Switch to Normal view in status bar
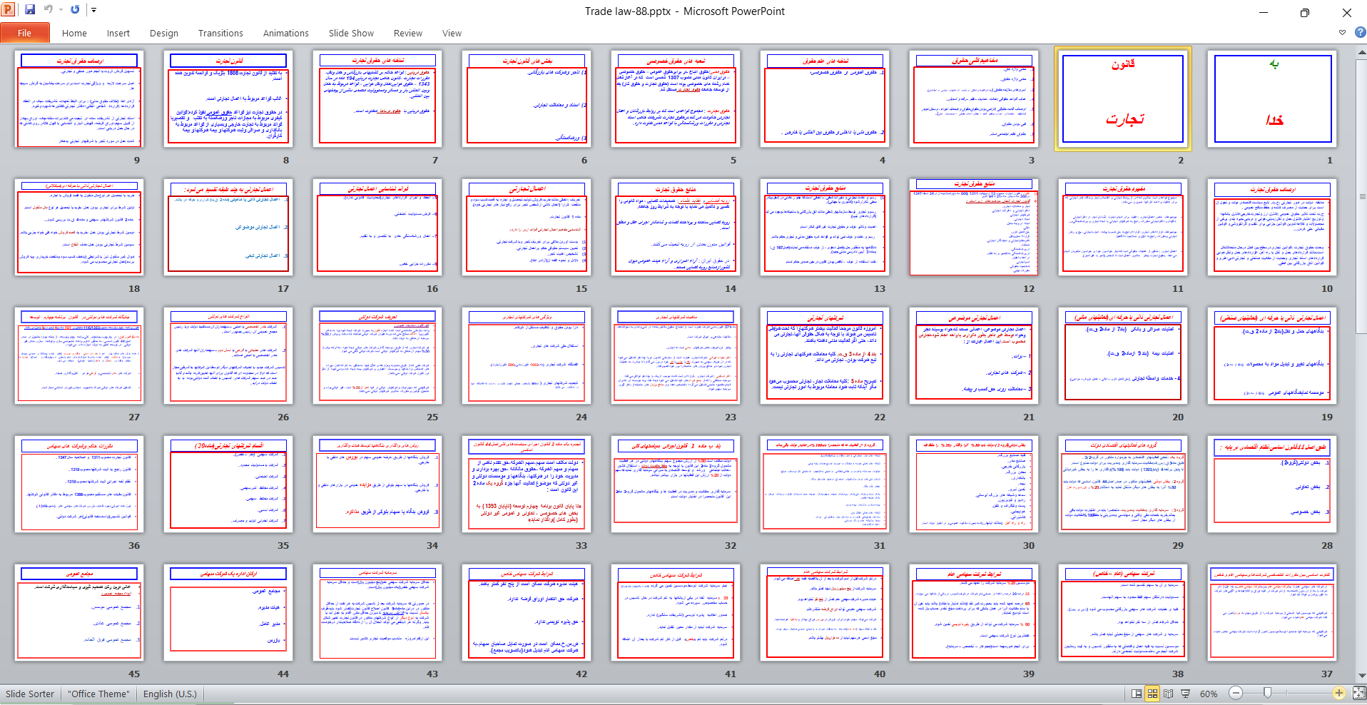This screenshot has height=705, width=1367. coord(1137,694)
